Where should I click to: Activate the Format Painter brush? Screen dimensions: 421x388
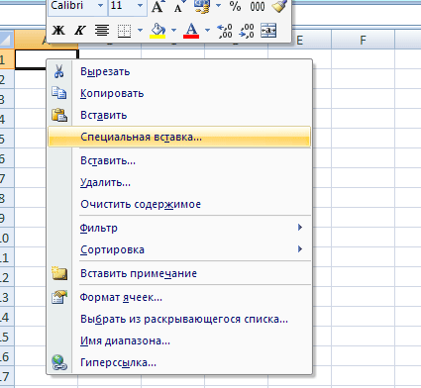[279, 7]
